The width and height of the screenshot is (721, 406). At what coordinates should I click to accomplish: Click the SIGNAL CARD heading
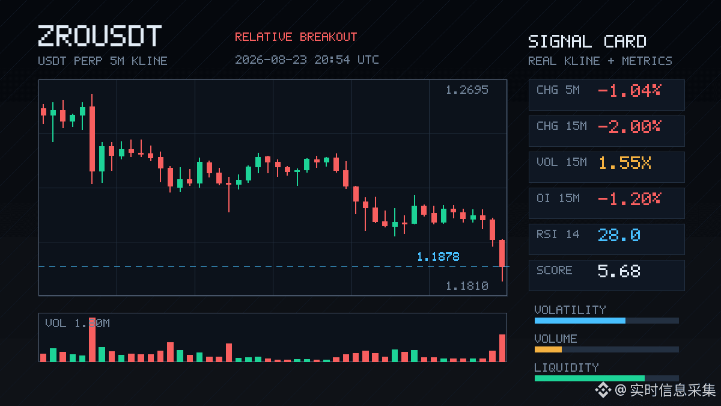pyautogui.click(x=587, y=42)
